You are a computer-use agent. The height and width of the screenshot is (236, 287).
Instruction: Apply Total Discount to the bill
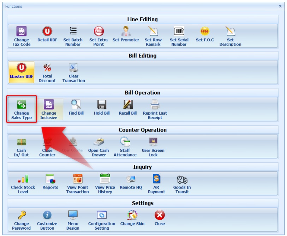pyautogui.click(x=47, y=69)
